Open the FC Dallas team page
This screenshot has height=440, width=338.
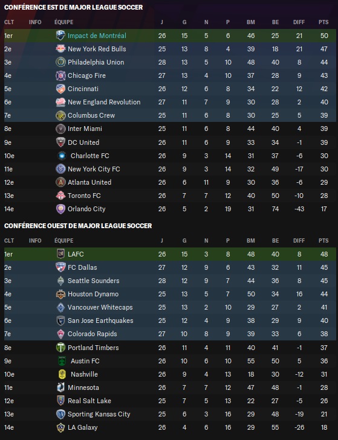click(82, 267)
